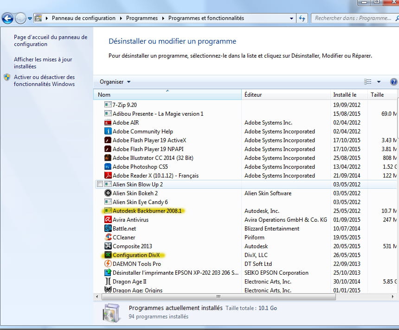
Task: Click the publisher Piriform
Action: click(254, 237)
